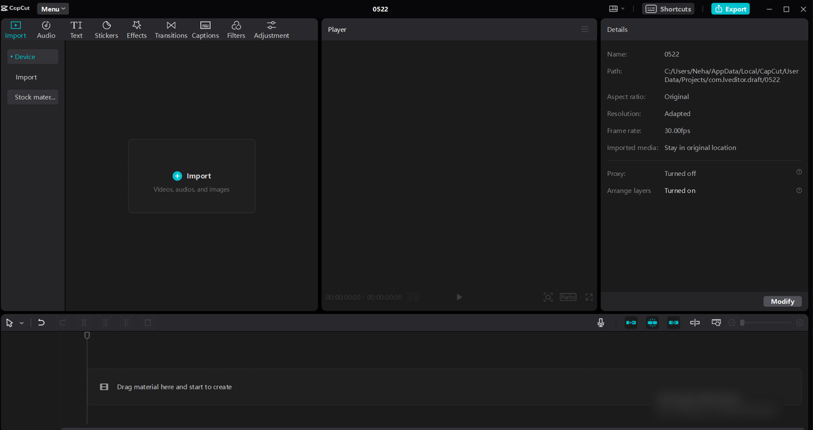Image resolution: width=813 pixels, height=430 pixels.
Task: Open the Adjustment tab
Action: (x=271, y=30)
